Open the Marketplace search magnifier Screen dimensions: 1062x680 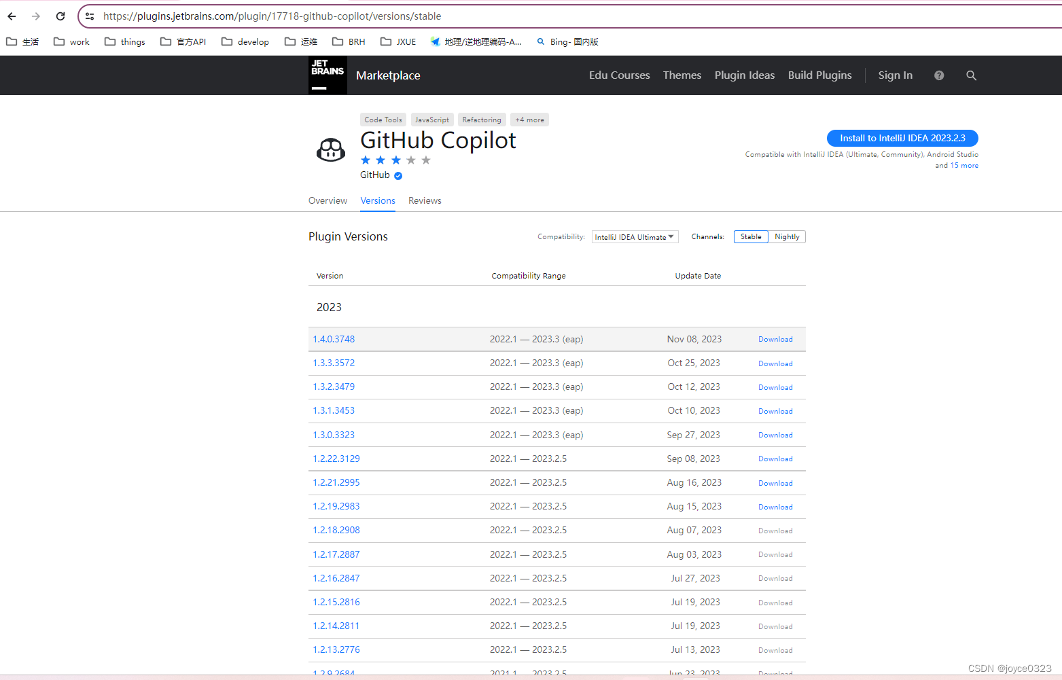point(971,75)
